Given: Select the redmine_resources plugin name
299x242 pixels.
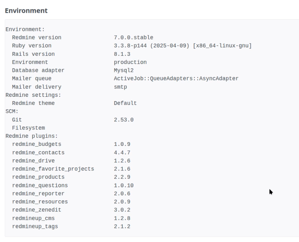Looking at the screenshot, I should (40, 202).
